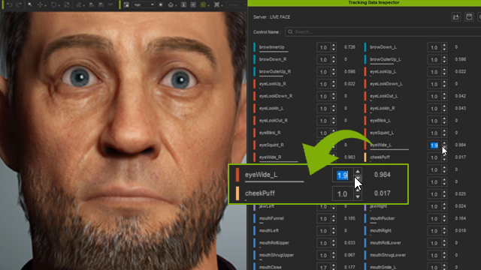This screenshot has width=481, height=270.
Task: Select the browOuterUp_L control label
Action: coord(386,59)
